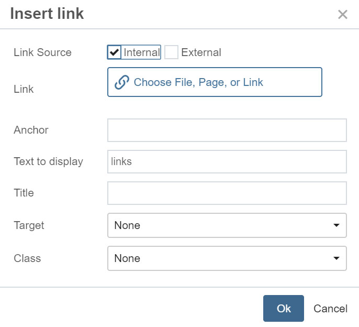
Task: Click the Text to display field
Action: pyautogui.click(x=227, y=161)
